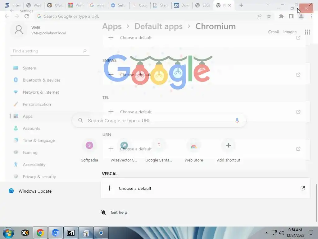Add a shortcut to the new tab page
The height and width of the screenshot is (239, 318).
point(229,150)
